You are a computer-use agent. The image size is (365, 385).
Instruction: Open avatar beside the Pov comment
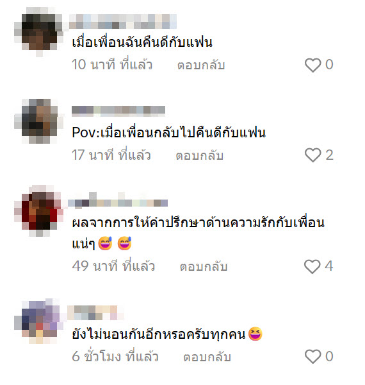click(38, 121)
